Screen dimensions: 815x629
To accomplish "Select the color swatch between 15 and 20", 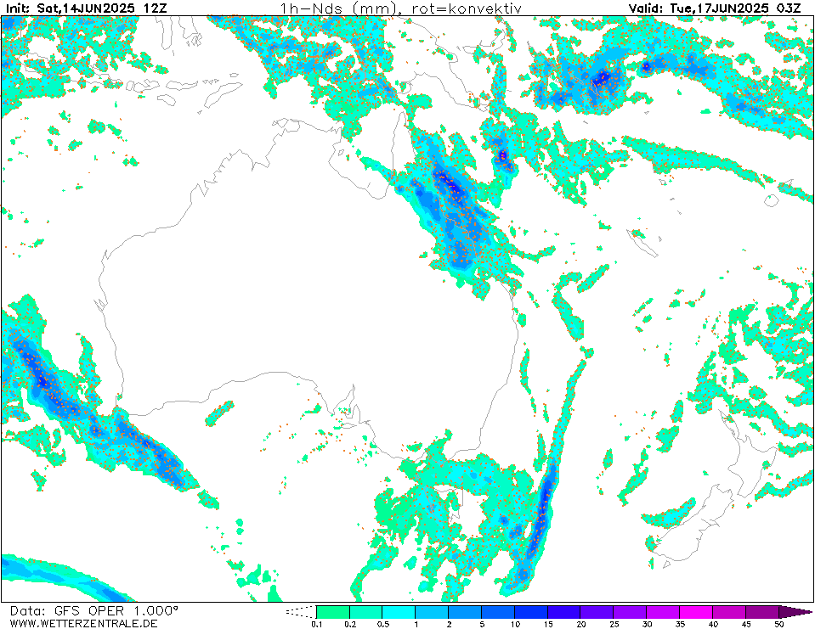I will coord(564,612).
